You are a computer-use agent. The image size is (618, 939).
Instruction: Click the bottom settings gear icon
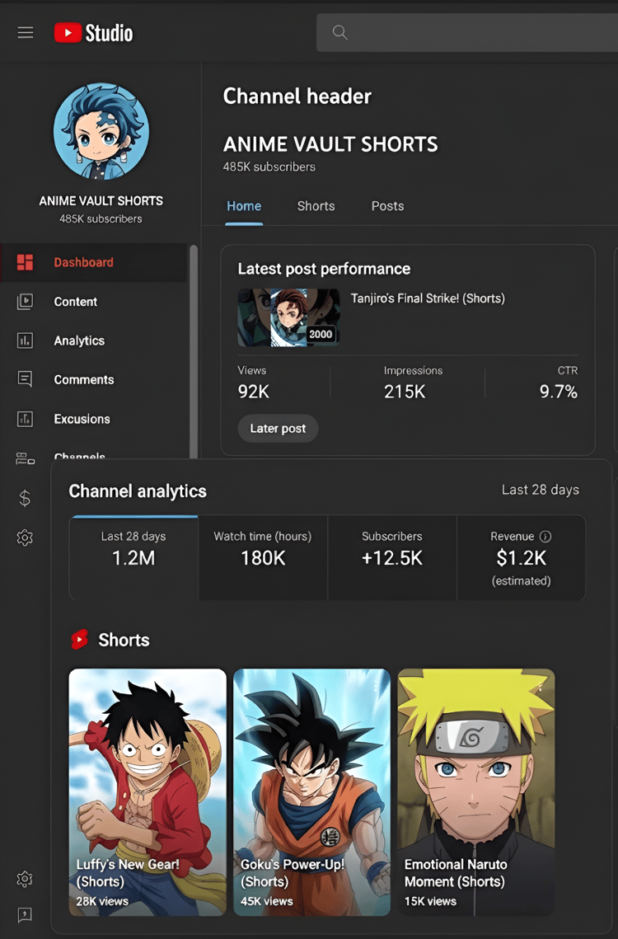tap(25, 879)
